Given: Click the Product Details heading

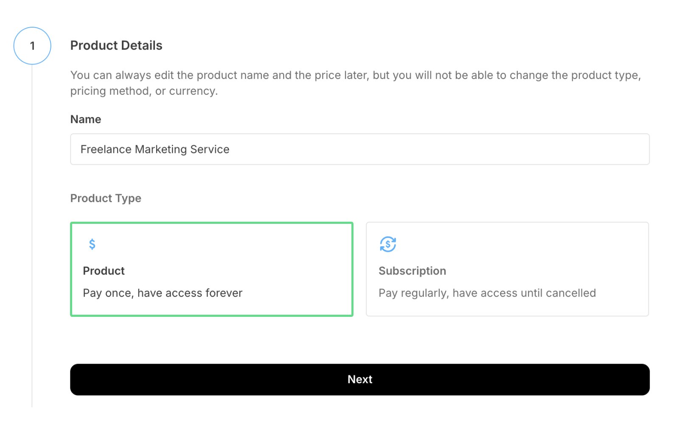Looking at the screenshot, I should [x=116, y=45].
